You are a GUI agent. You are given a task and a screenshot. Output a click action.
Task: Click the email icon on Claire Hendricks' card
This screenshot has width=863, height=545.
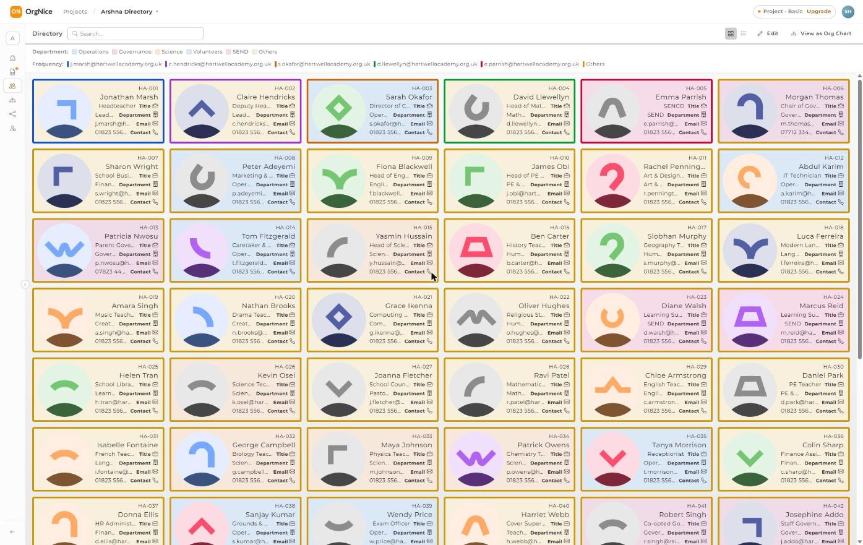[x=293, y=124]
